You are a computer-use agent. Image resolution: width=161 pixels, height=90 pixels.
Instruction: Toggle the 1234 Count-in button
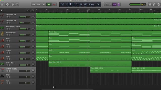point(114,4)
